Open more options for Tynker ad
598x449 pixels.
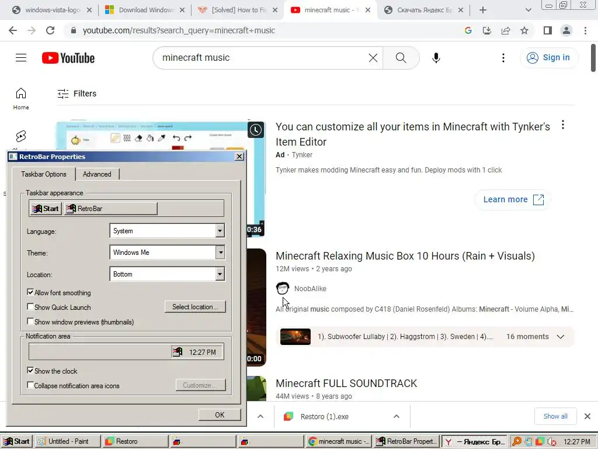(563, 125)
